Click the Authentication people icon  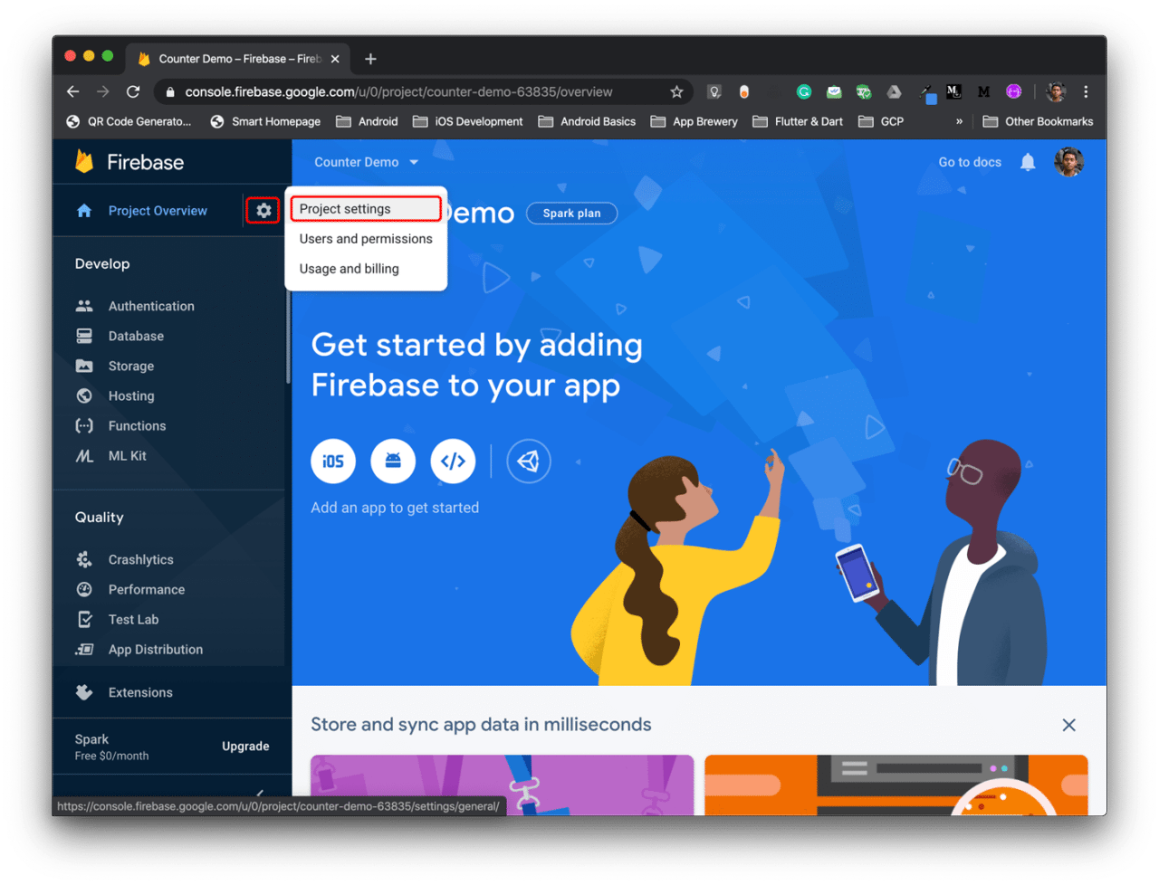84,306
